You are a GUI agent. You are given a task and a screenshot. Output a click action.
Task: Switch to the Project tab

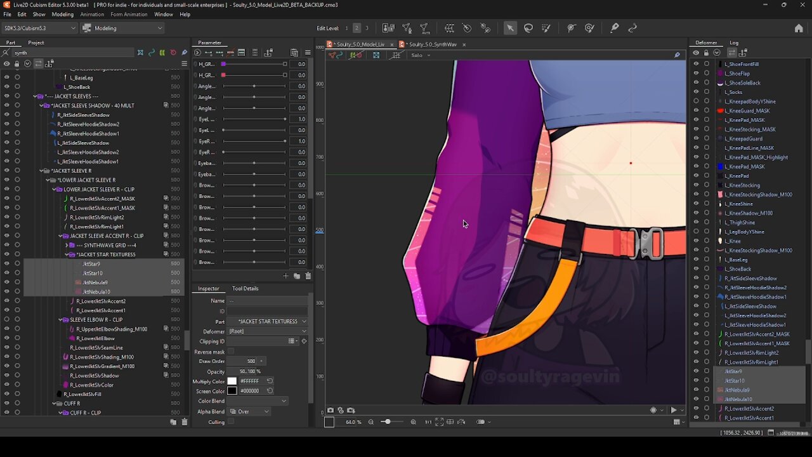point(36,43)
